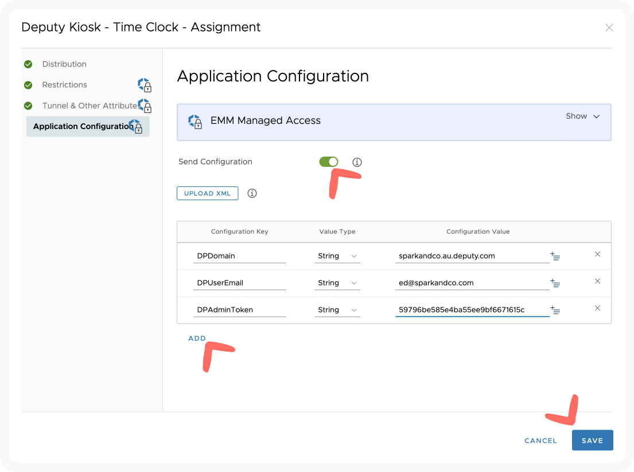
Task: Click the Configuration Value column header
Action: point(478,232)
